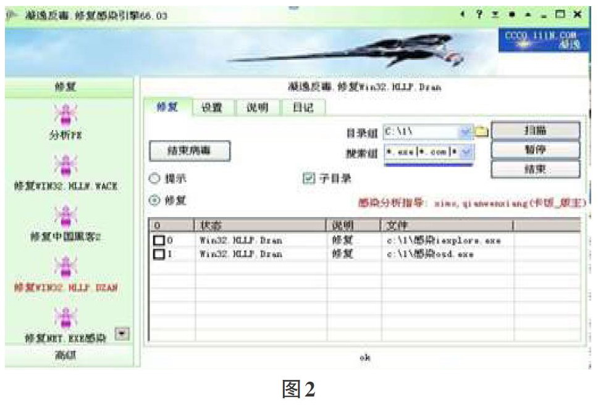The image size is (598, 407).
Task: Select the 提示 radio option
Action: (154, 178)
